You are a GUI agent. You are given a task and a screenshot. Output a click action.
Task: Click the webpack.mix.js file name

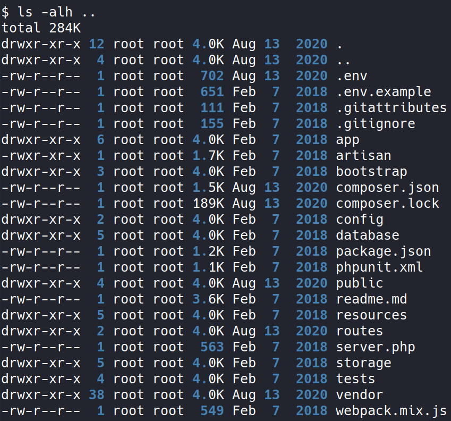(x=391, y=411)
